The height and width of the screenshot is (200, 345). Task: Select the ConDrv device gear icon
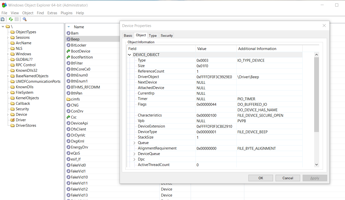68,111
